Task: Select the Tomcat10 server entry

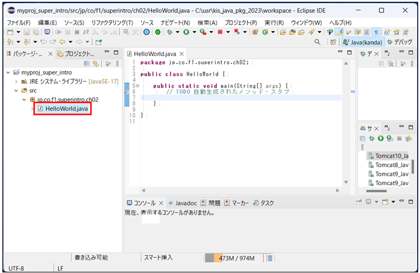Action: tap(390, 156)
